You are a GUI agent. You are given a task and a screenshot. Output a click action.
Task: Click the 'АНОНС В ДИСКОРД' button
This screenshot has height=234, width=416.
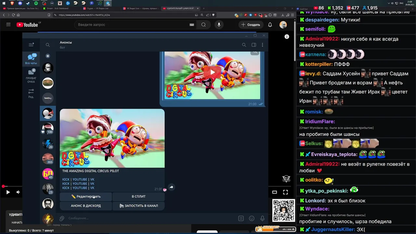pyautogui.click(x=86, y=206)
